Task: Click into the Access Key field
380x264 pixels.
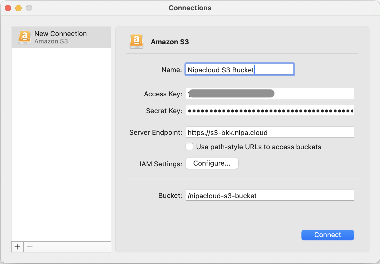Action: [314, 94]
